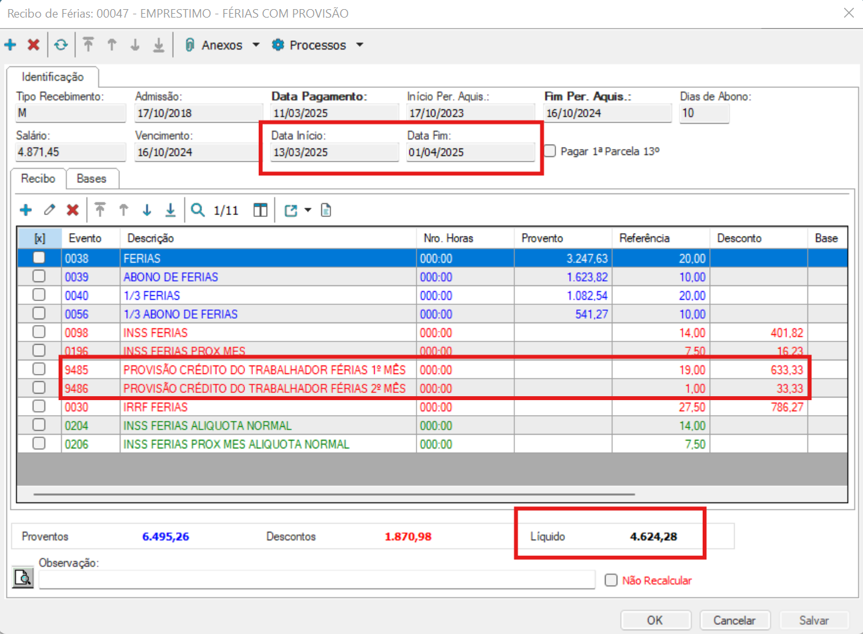Switch to the Identificação tab
Viewport: 863px width, 634px height.
(x=53, y=77)
